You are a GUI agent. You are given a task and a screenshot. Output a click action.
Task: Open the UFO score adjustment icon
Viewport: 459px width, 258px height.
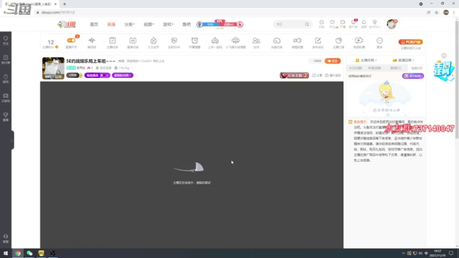(235, 40)
